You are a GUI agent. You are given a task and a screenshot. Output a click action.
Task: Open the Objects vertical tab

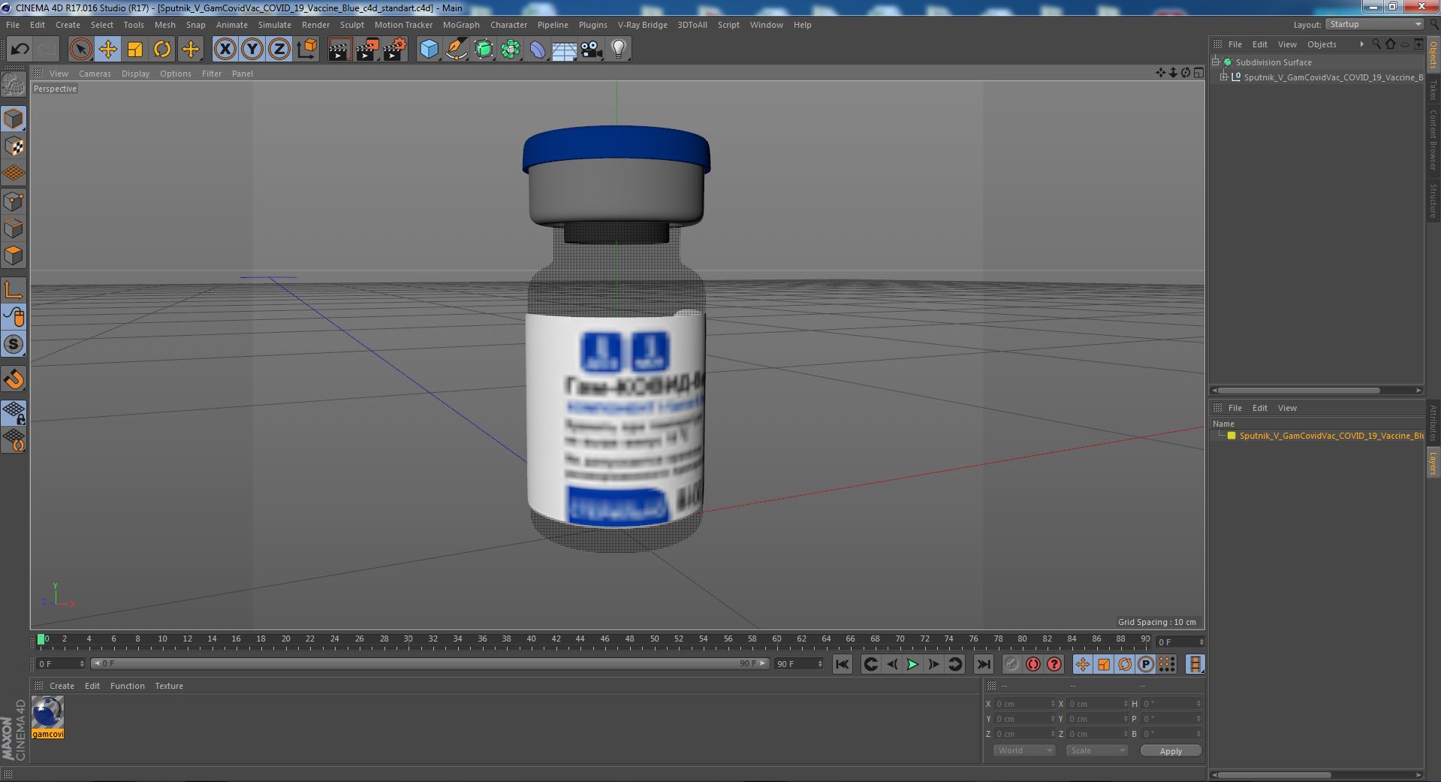point(1433,55)
